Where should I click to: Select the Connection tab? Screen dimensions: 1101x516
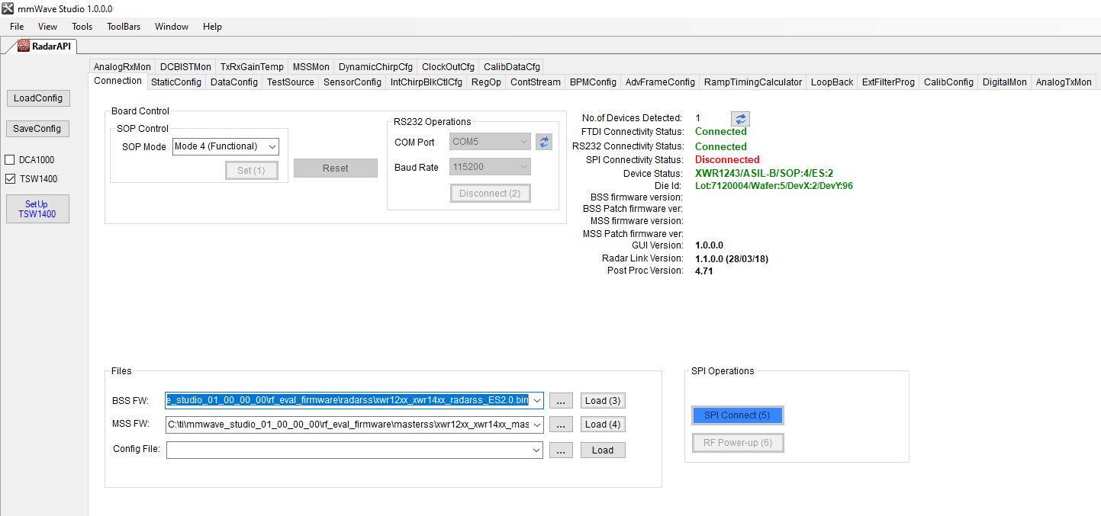point(118,81)
